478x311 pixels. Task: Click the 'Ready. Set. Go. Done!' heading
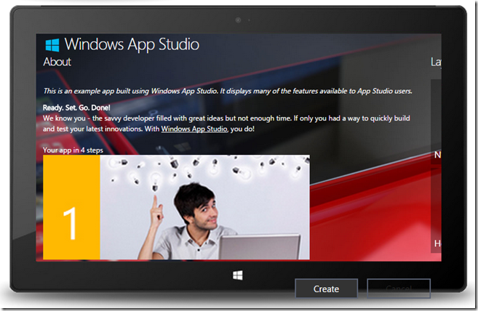[76, 108]
